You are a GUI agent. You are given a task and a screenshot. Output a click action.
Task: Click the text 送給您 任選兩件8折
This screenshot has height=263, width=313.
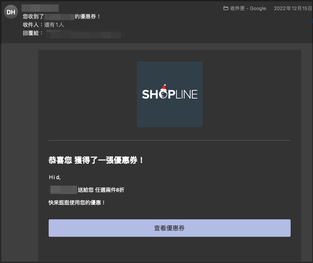pyautogui.click(x=101, y=190)
